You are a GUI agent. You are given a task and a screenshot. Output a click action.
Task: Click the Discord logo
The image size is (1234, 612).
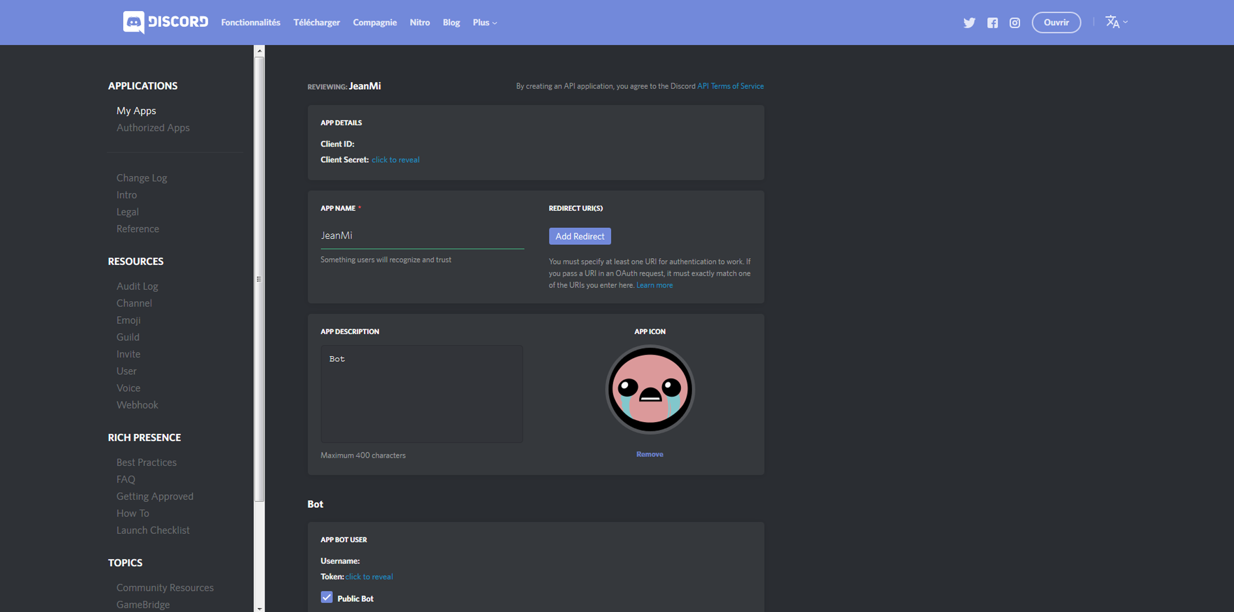coord(165,22)
